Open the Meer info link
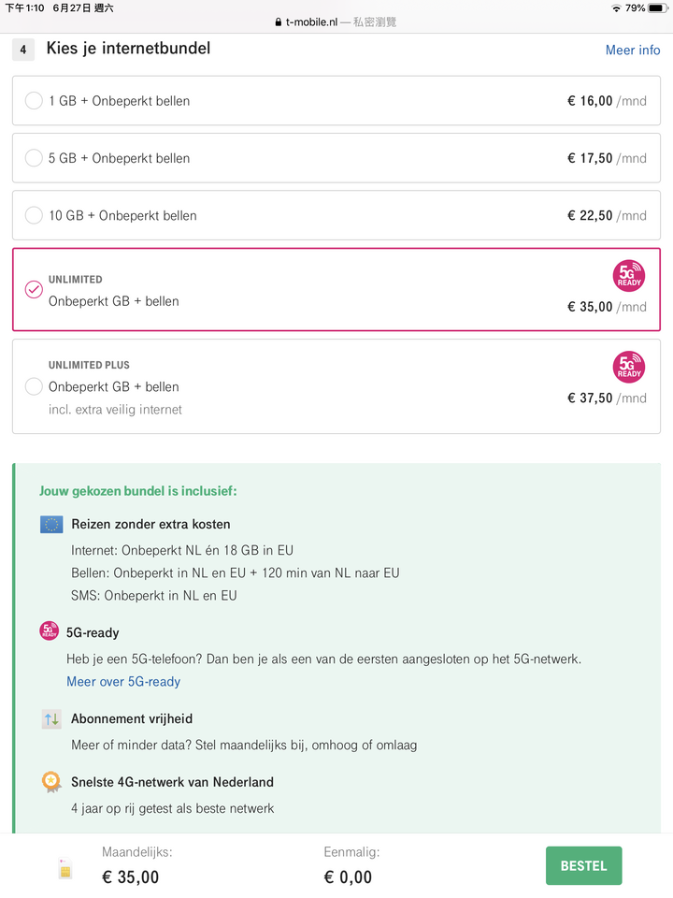The width and height of the screenshot is (673, 898). 633,51
